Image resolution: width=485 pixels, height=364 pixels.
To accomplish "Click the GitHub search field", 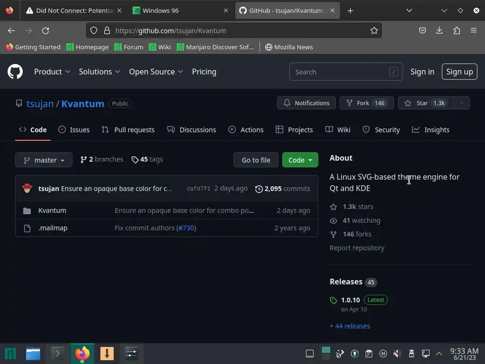I will click(x=346, y=72).
